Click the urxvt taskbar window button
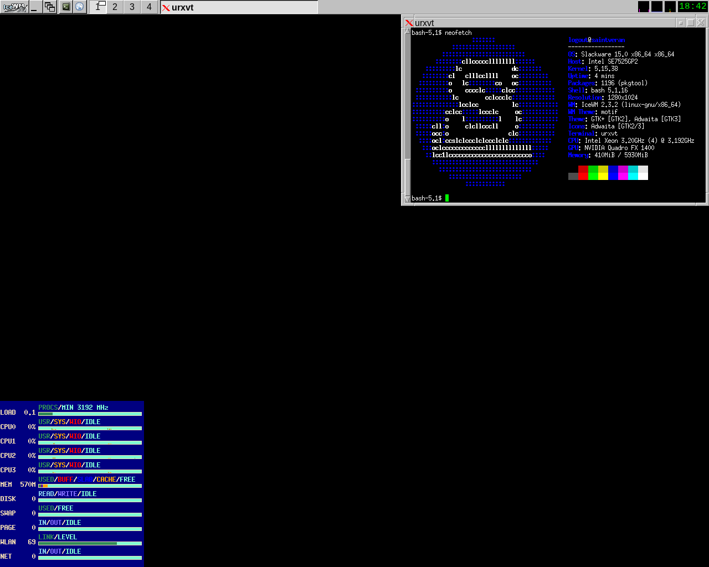The height and width of the screenshot is (567, 709). [239, 7]
